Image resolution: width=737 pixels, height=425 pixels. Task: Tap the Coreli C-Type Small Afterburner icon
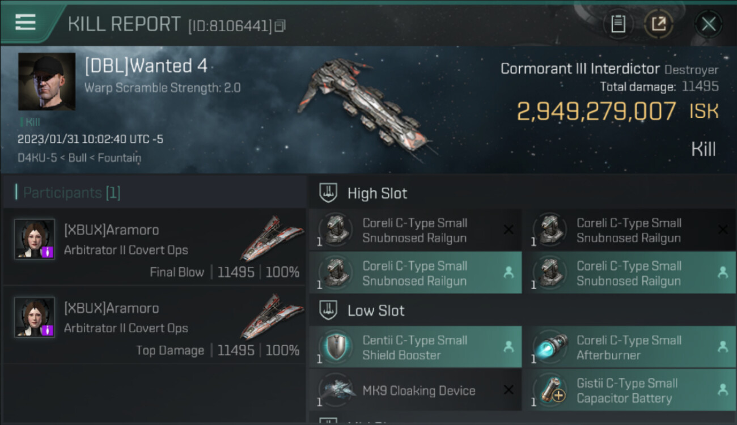click(x=550, y=347)
